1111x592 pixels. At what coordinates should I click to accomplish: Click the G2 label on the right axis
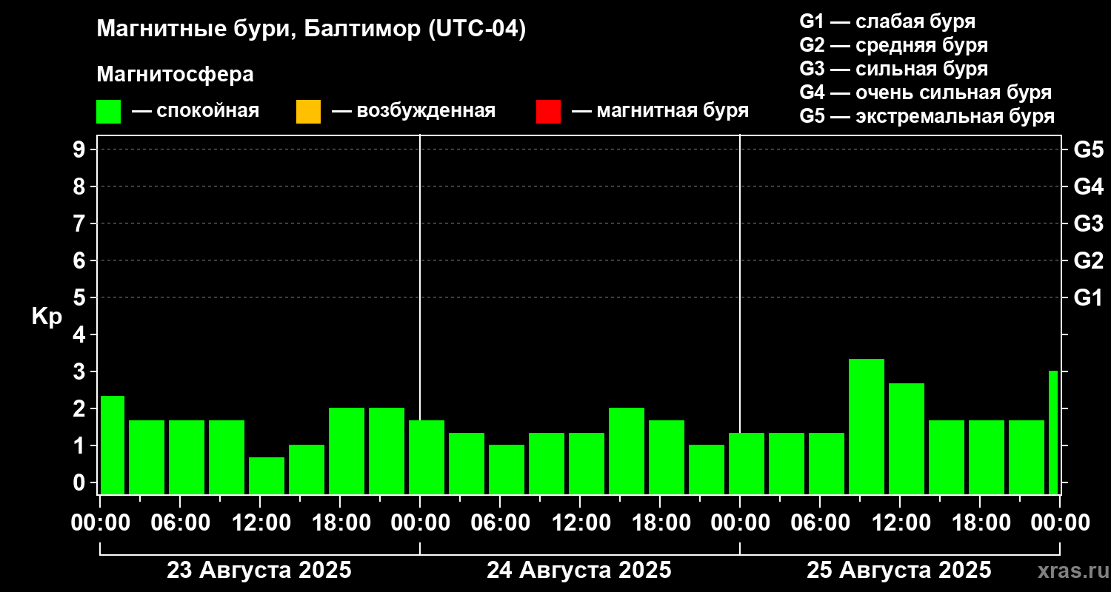[x=1088, y=260]
